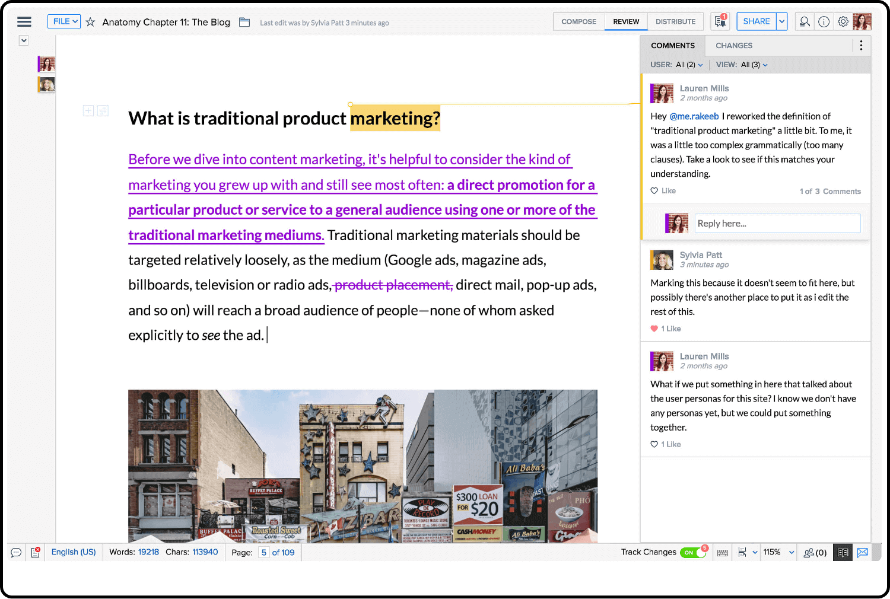Open the settings gear icon
Image resolution: width=890 pixels, height=599 pixels.
843,22
